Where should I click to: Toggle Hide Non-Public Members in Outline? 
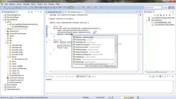tap(167, 15)
